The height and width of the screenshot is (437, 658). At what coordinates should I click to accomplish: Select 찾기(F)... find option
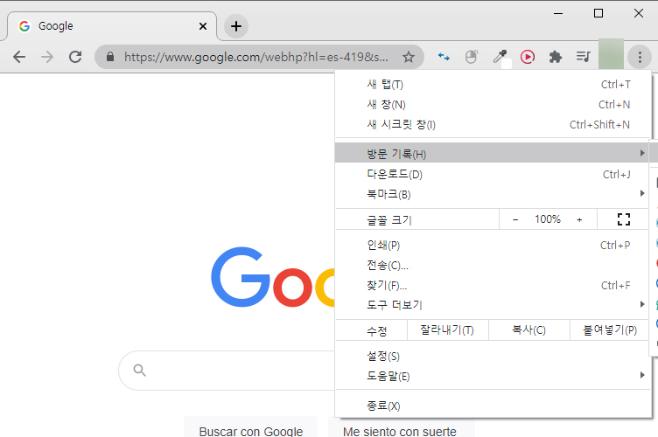[493, 285]
